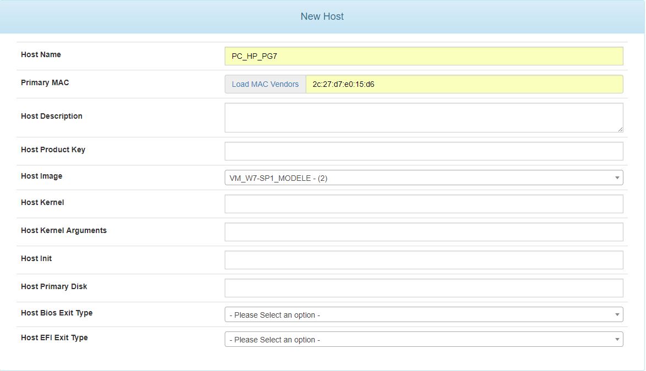The width and height of the screenshot is (646, 371).
Task: Click the Host Bios Exit Type label
Action: pos(57,313)
